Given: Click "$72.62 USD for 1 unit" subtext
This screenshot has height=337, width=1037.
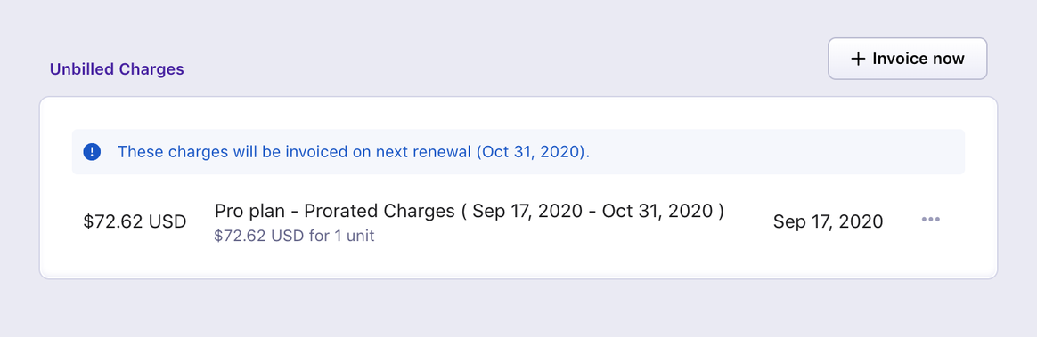Looking at the screenshot, I should 294,236.
